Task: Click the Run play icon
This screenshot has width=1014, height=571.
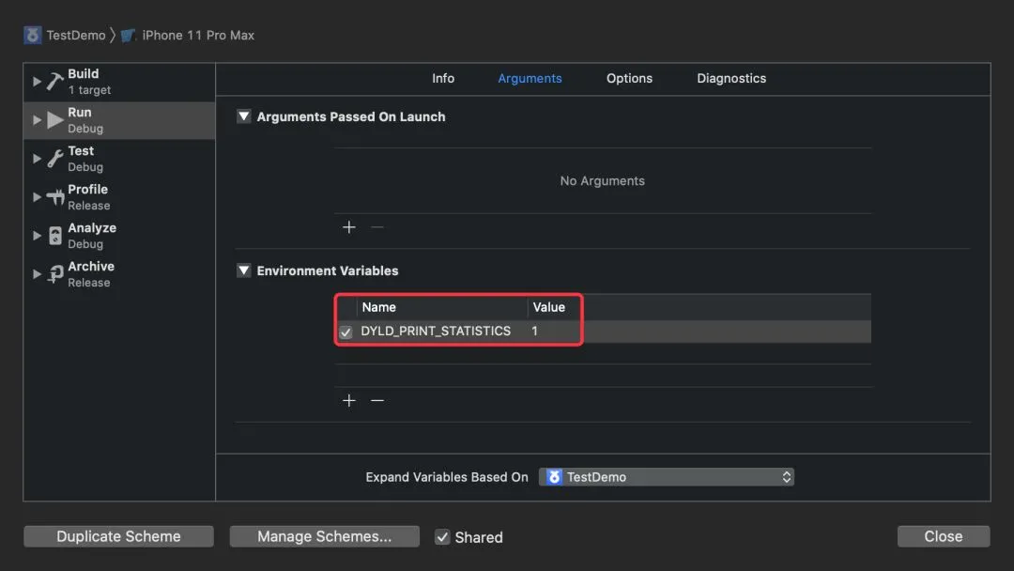Action: 55,120
